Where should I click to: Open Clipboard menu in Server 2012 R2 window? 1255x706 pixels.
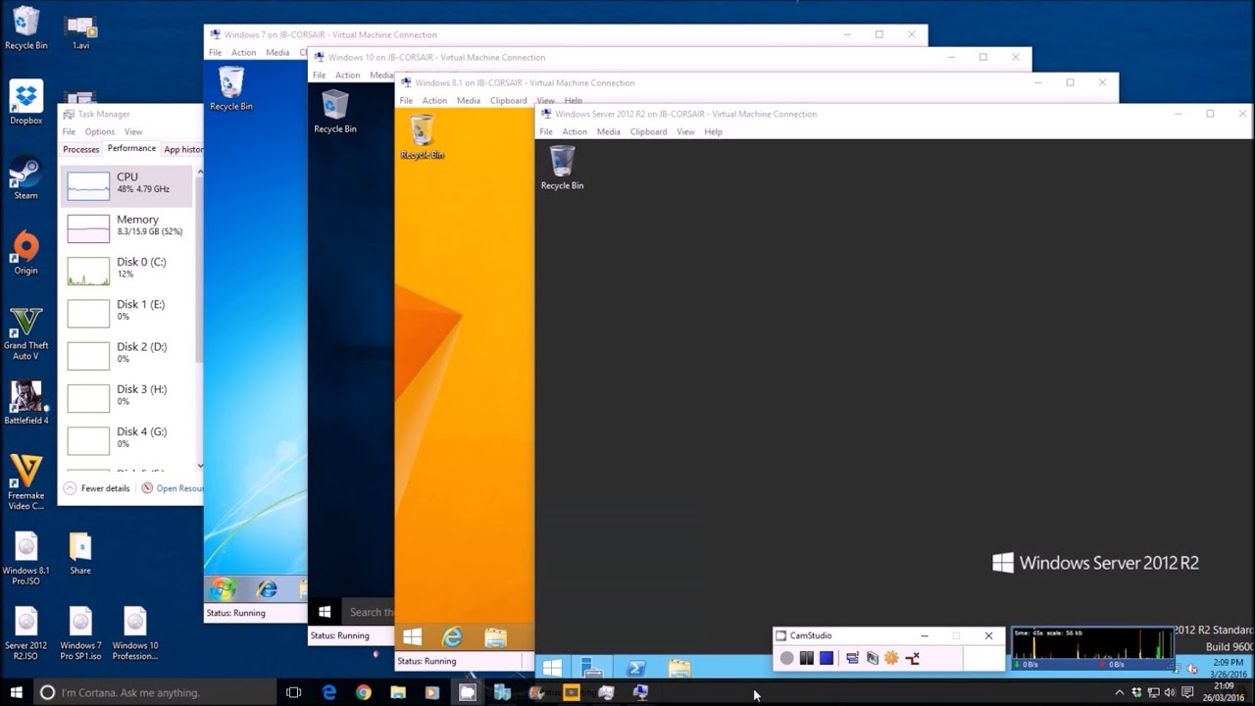648,131
